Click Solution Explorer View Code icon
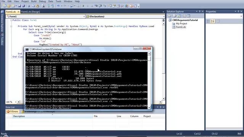This screenshot has width=244, height=137. [x=185, y=16]
